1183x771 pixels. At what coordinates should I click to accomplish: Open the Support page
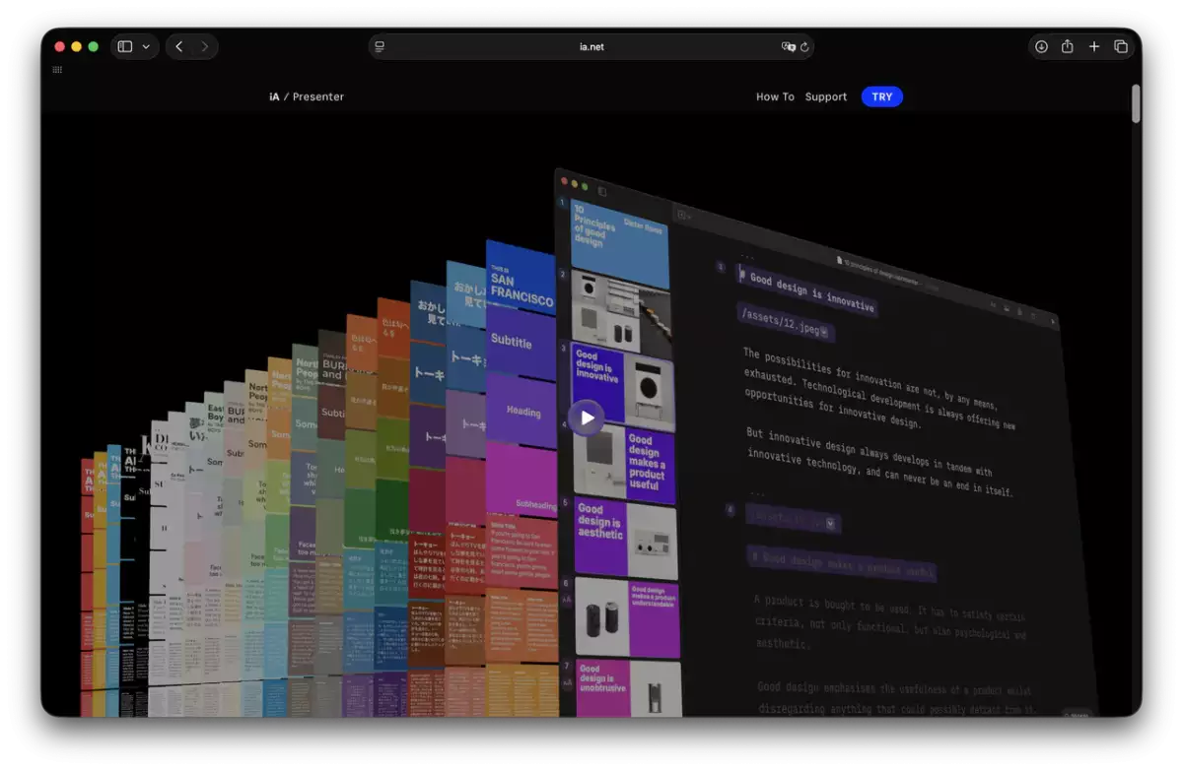(x=826, y=96)
